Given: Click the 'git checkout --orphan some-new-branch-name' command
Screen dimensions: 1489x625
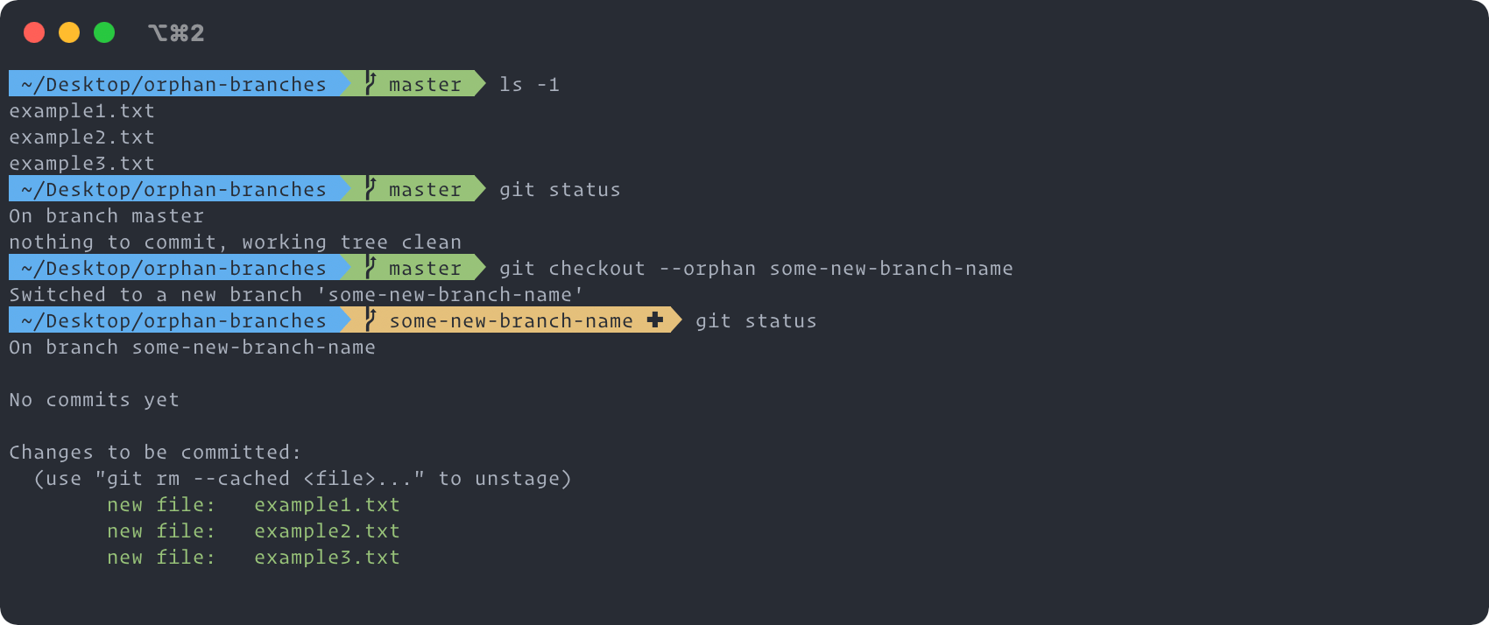Looking at the screenshot, I should click(756, 269).
